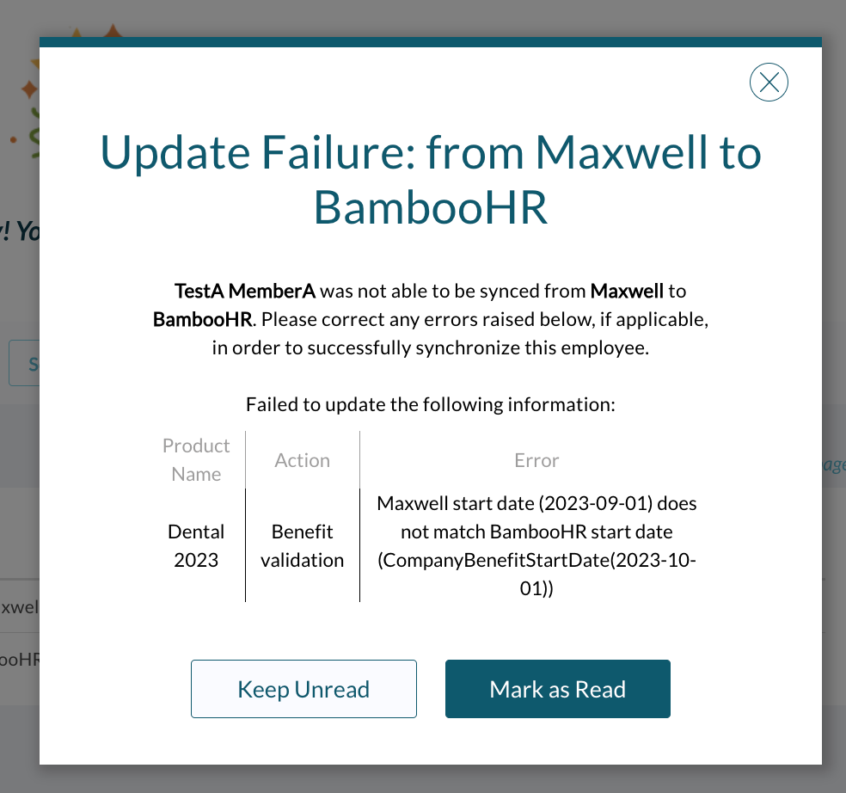Click the background row ending in 'xwel'
Screen dimensions: 846x793
20,606
